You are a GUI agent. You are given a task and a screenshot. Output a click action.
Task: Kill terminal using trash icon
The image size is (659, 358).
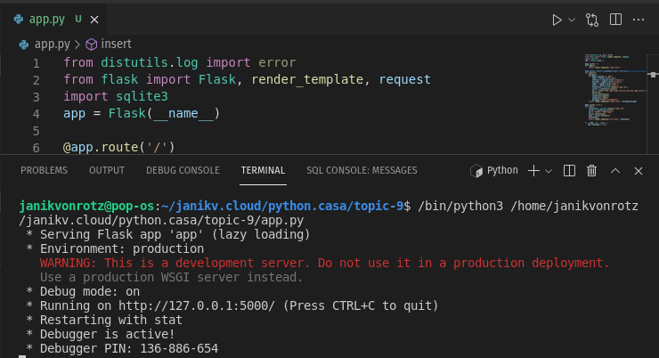click(592, 170)
